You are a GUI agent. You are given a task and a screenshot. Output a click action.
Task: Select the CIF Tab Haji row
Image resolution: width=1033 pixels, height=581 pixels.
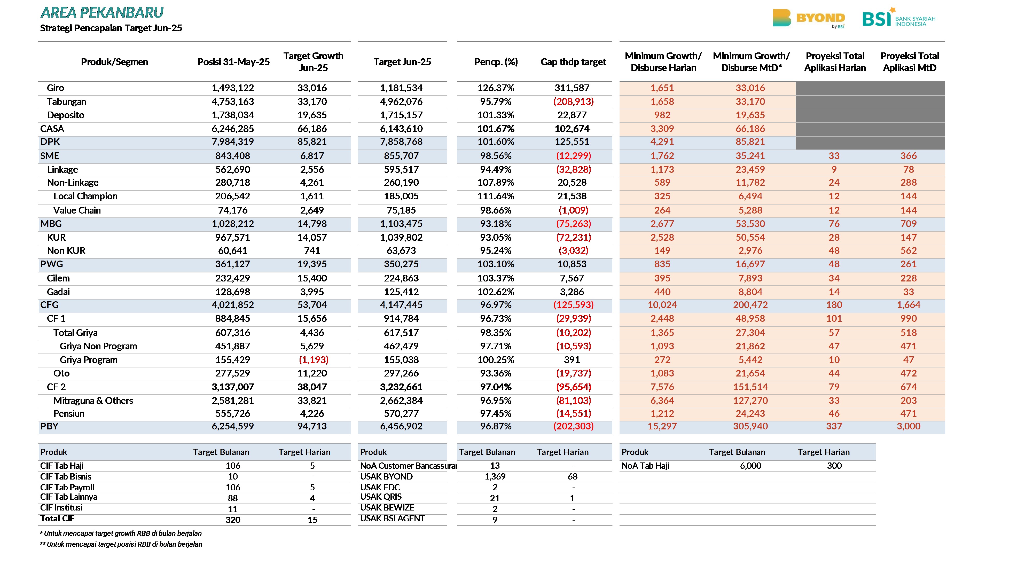(x=194, y=466)
